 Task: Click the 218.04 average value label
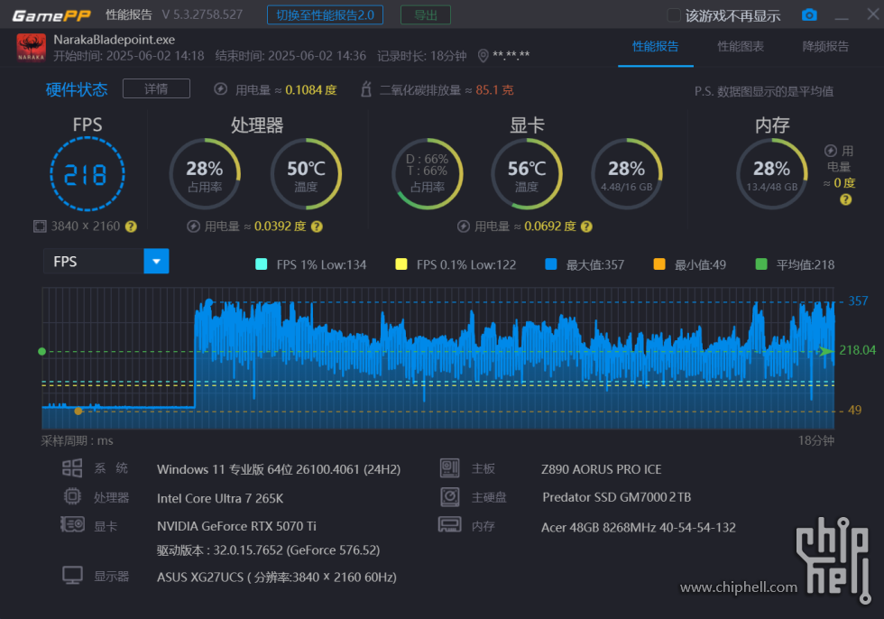coord(858,350)
